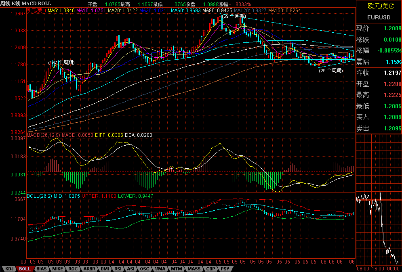Open the ASI indicator tab
This screenshot has height=272, width=402.
pos(131,269)
